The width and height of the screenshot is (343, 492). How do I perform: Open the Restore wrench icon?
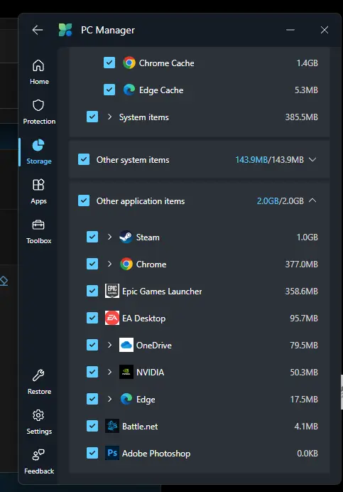point(38,375)
